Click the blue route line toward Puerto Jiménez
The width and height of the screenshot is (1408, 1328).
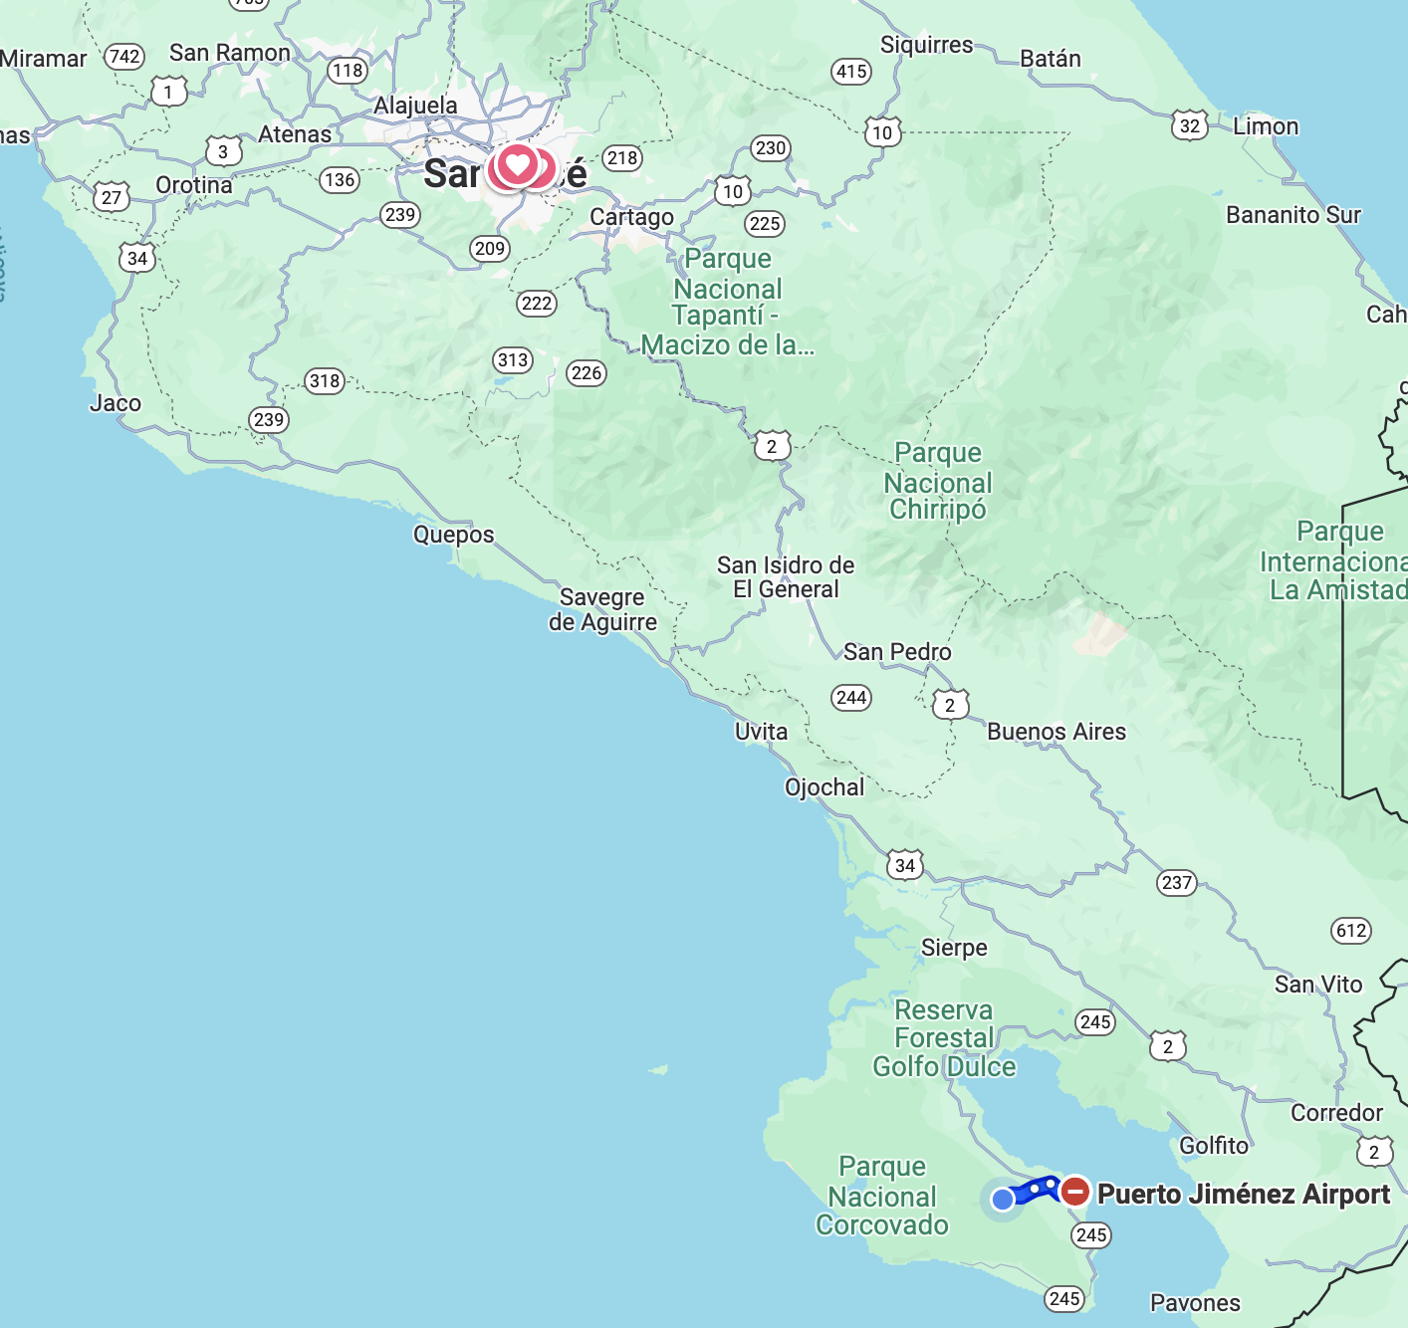(1037, 1189)
